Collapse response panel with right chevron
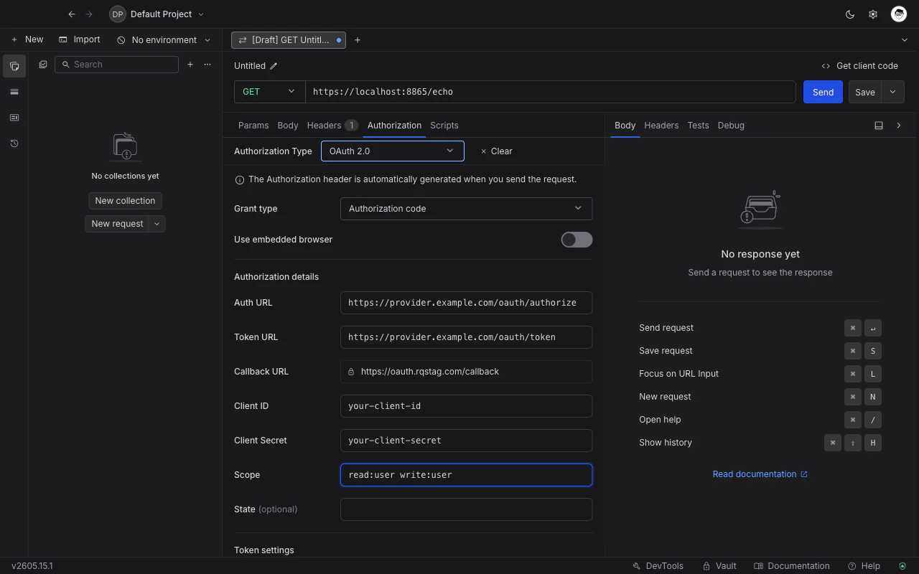 click(899, 126)
